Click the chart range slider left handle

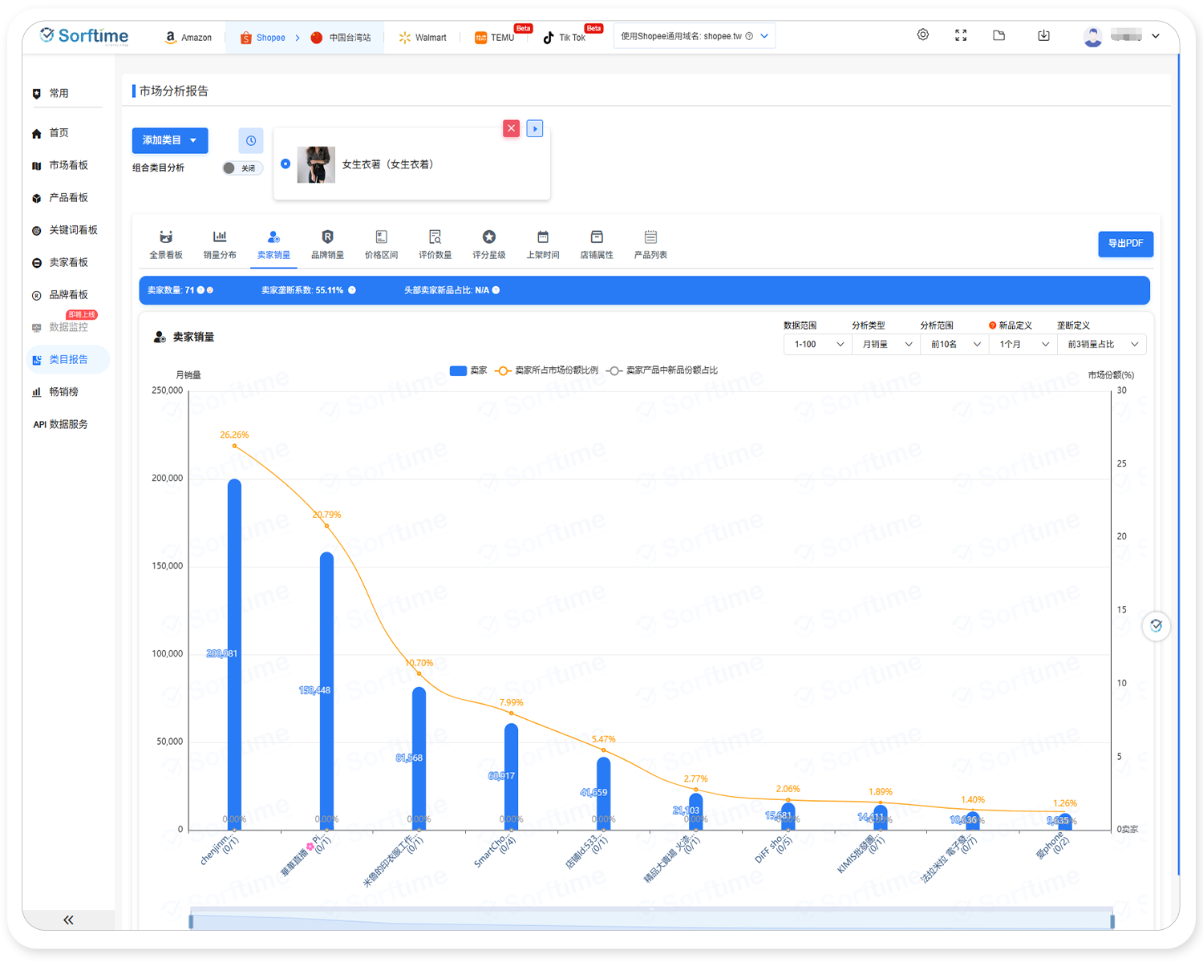point(191,921)
